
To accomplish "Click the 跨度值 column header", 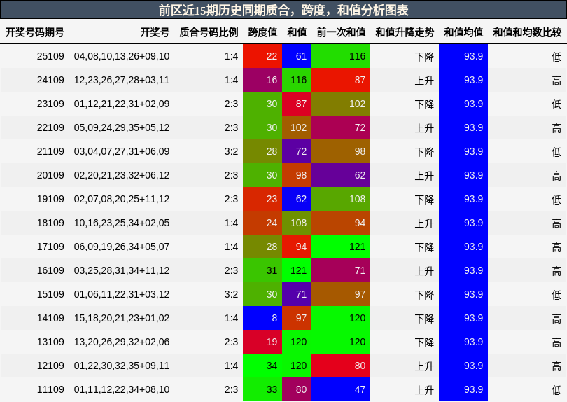I will (x=262, y=32).
